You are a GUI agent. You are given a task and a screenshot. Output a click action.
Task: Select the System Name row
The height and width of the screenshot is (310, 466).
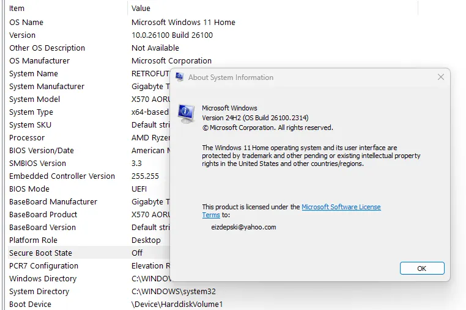pos(89,74)
